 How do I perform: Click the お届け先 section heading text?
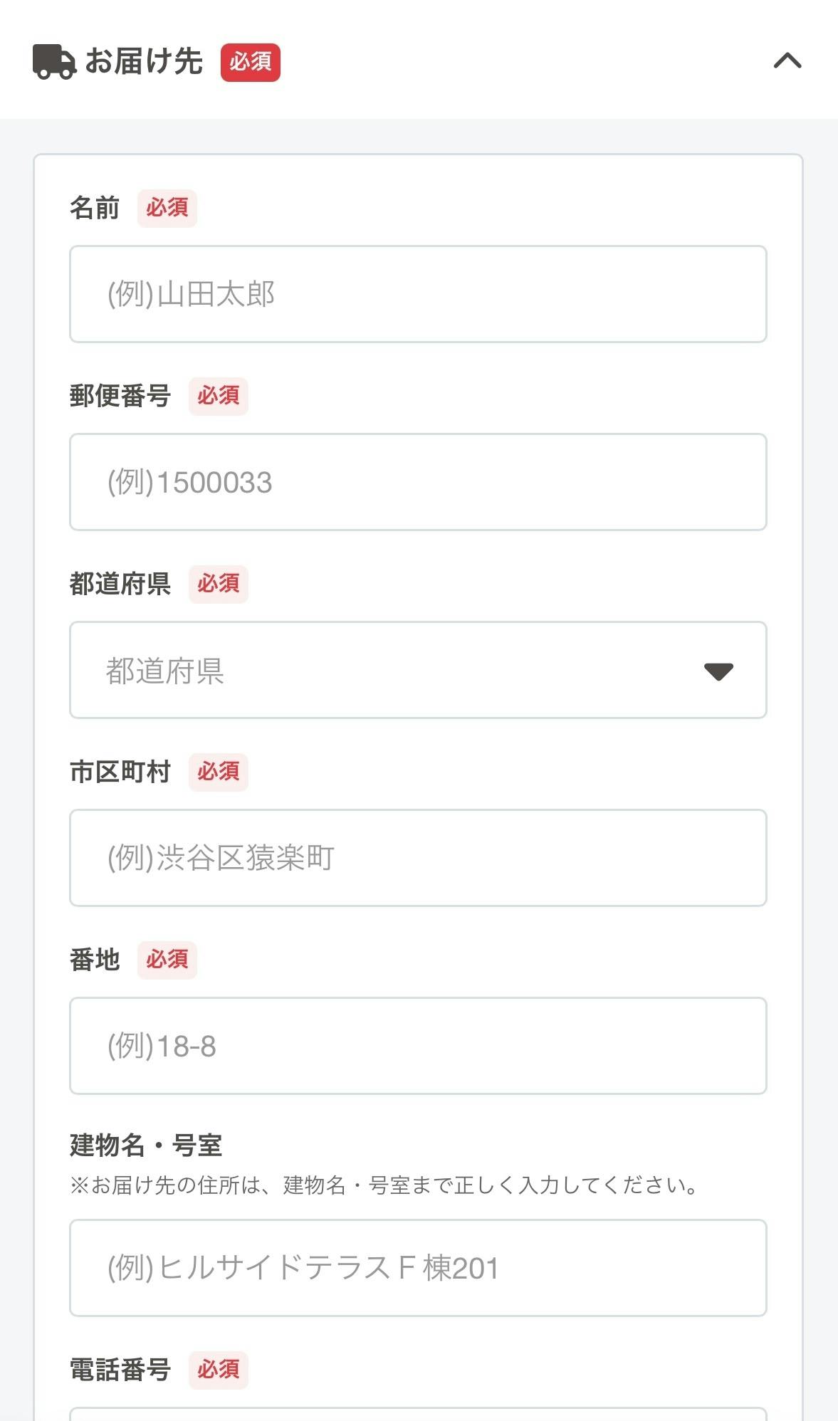tap(144, 62)
